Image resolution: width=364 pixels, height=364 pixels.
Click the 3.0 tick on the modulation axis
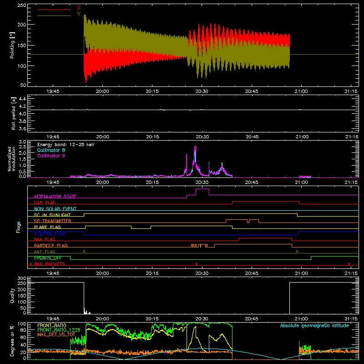[x=22, y=142]
